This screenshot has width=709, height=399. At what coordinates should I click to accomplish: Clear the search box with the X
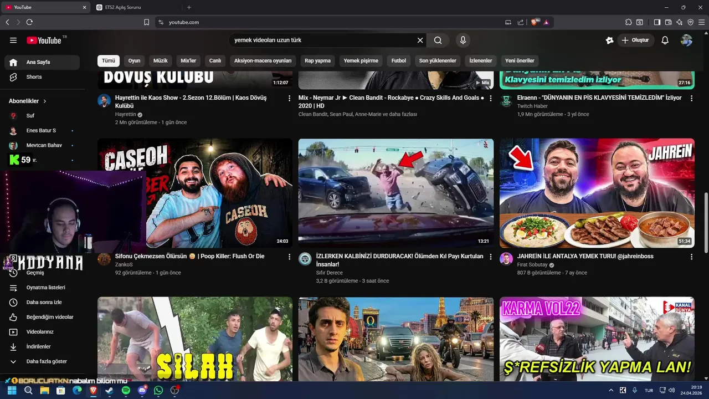[420, 40]
